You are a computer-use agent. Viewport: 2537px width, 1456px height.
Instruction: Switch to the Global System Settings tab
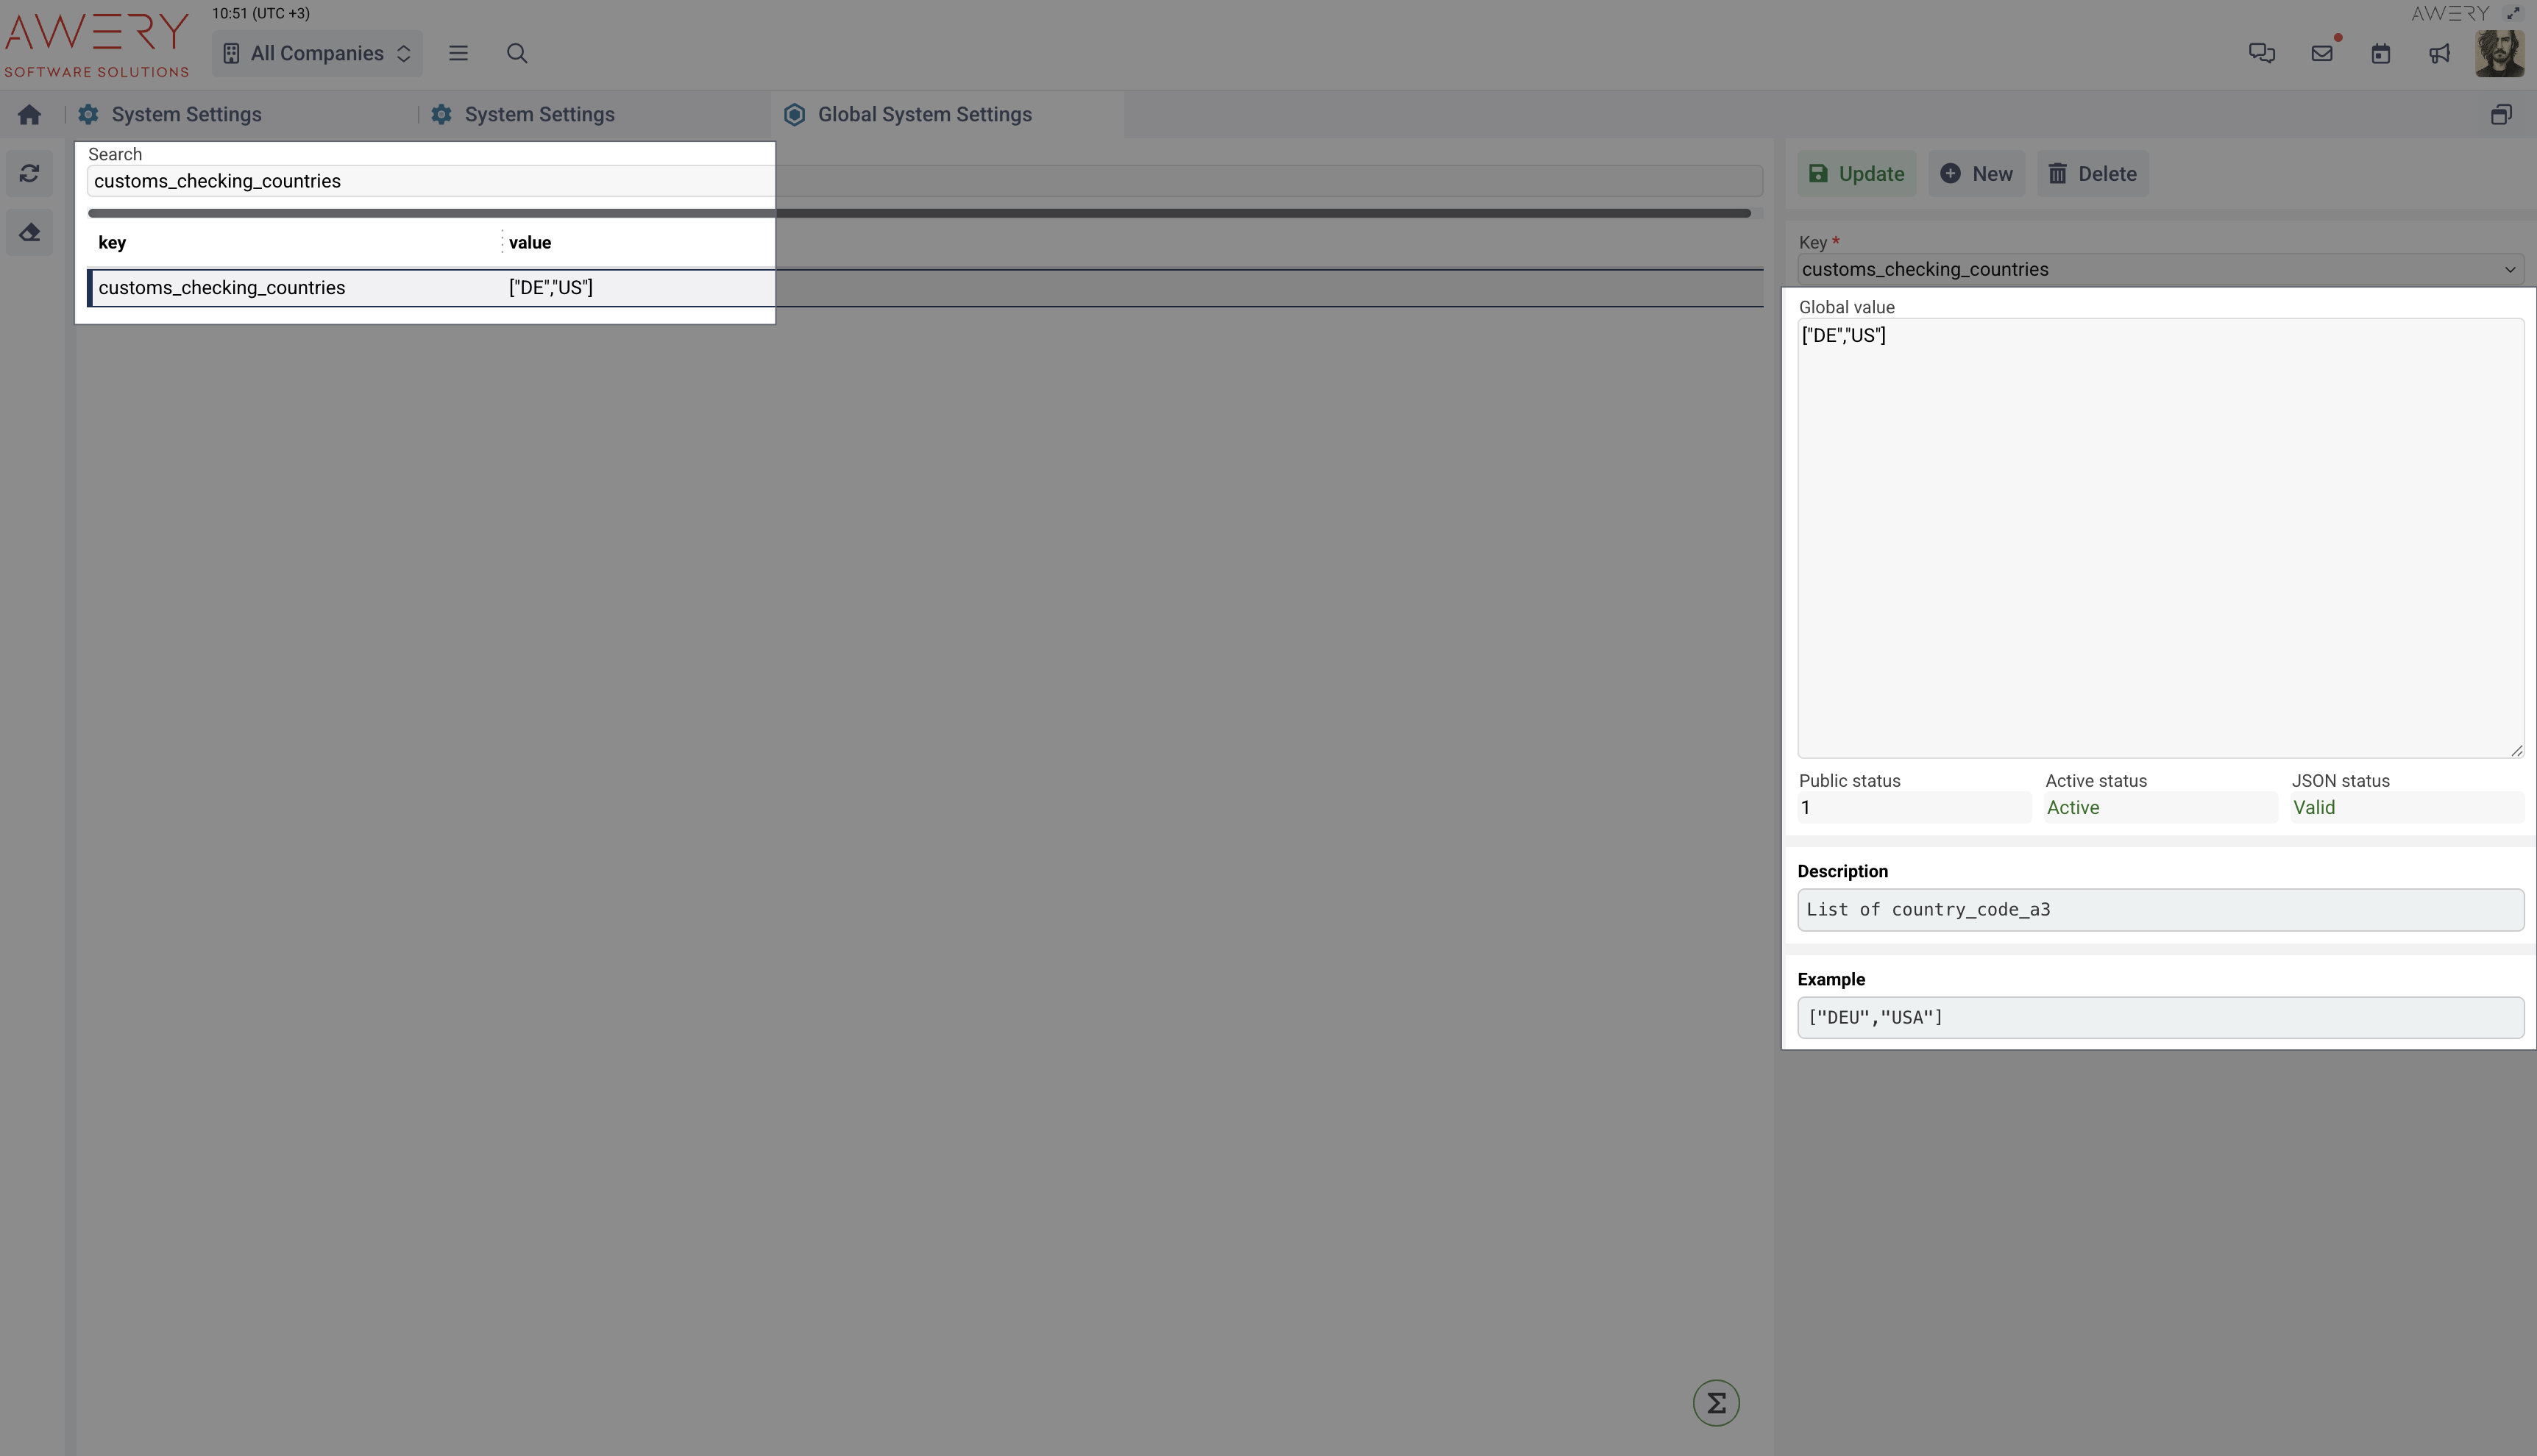coord(923,115)
